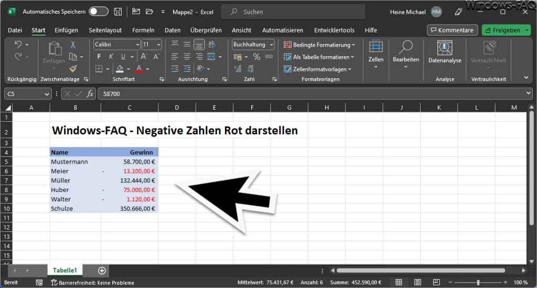Click merge and center icon
Image resolution: width=537 pixels, height=288 pixels.
(x=211, y=57)
